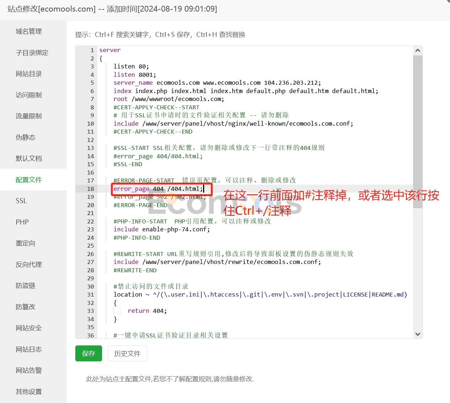Click the '#SSL-START' comment line
Image resolution: width=450 pixels, height=403 pixels.
(x=219, y=148)
